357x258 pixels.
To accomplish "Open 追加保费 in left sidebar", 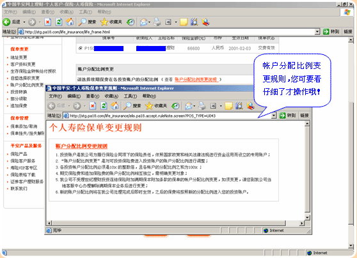I will point(19,106).
